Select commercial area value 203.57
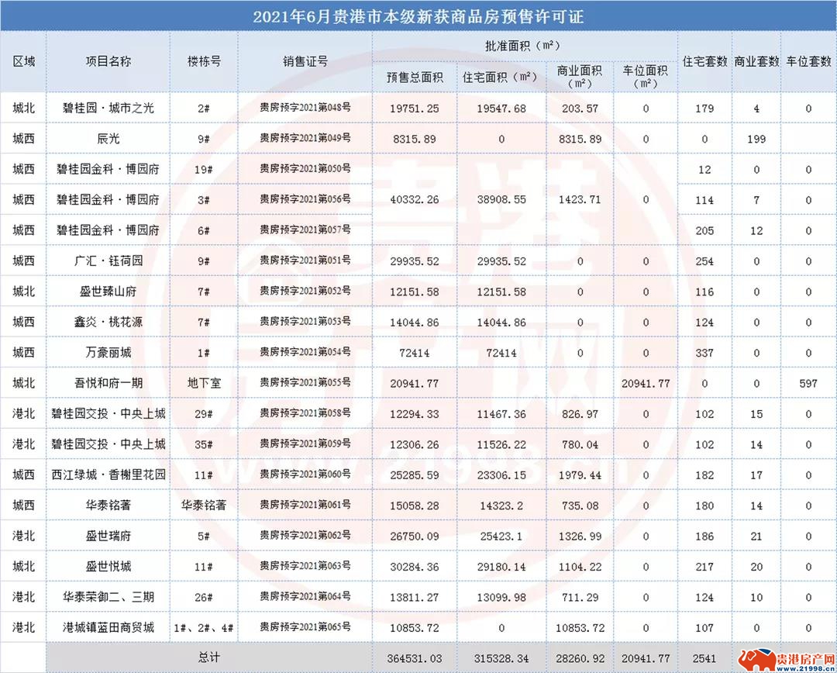The width and height of the screenshot is (837, 673). 580,109
